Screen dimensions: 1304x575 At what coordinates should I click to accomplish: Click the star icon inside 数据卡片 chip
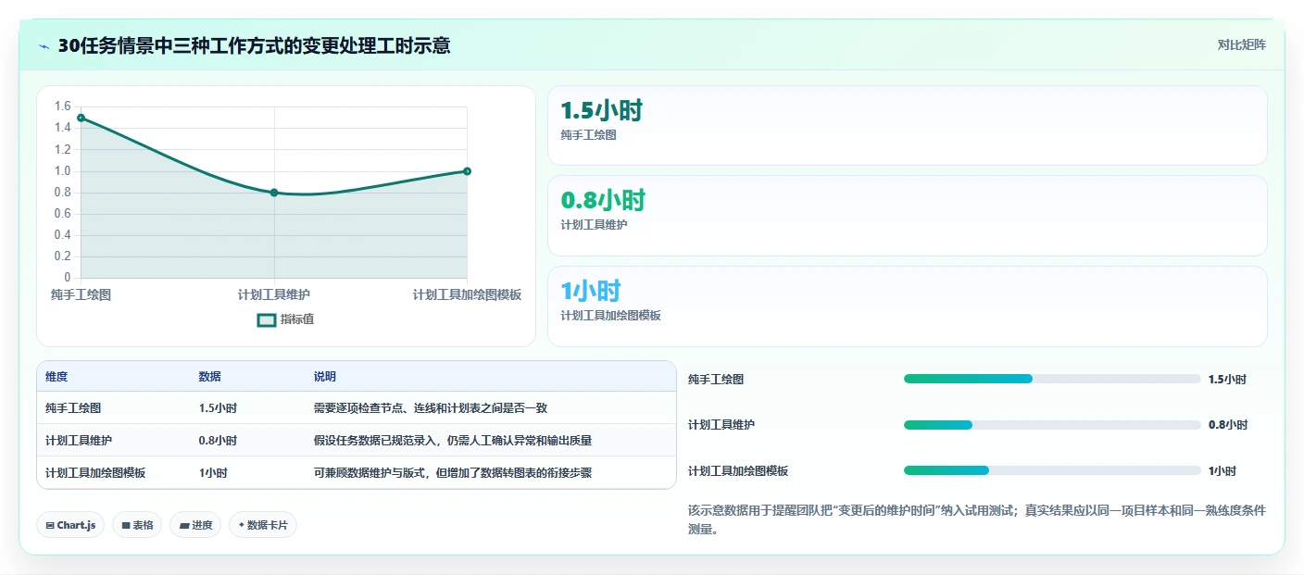pos(241,525)
